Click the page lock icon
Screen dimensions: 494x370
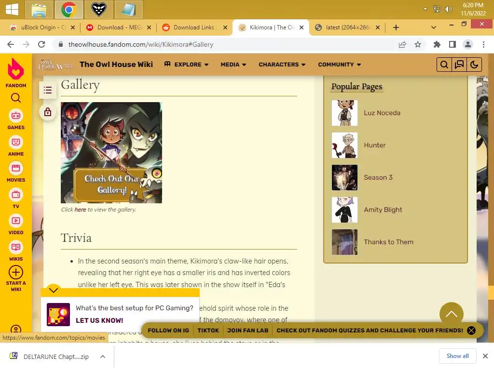[x=48, y=112]
